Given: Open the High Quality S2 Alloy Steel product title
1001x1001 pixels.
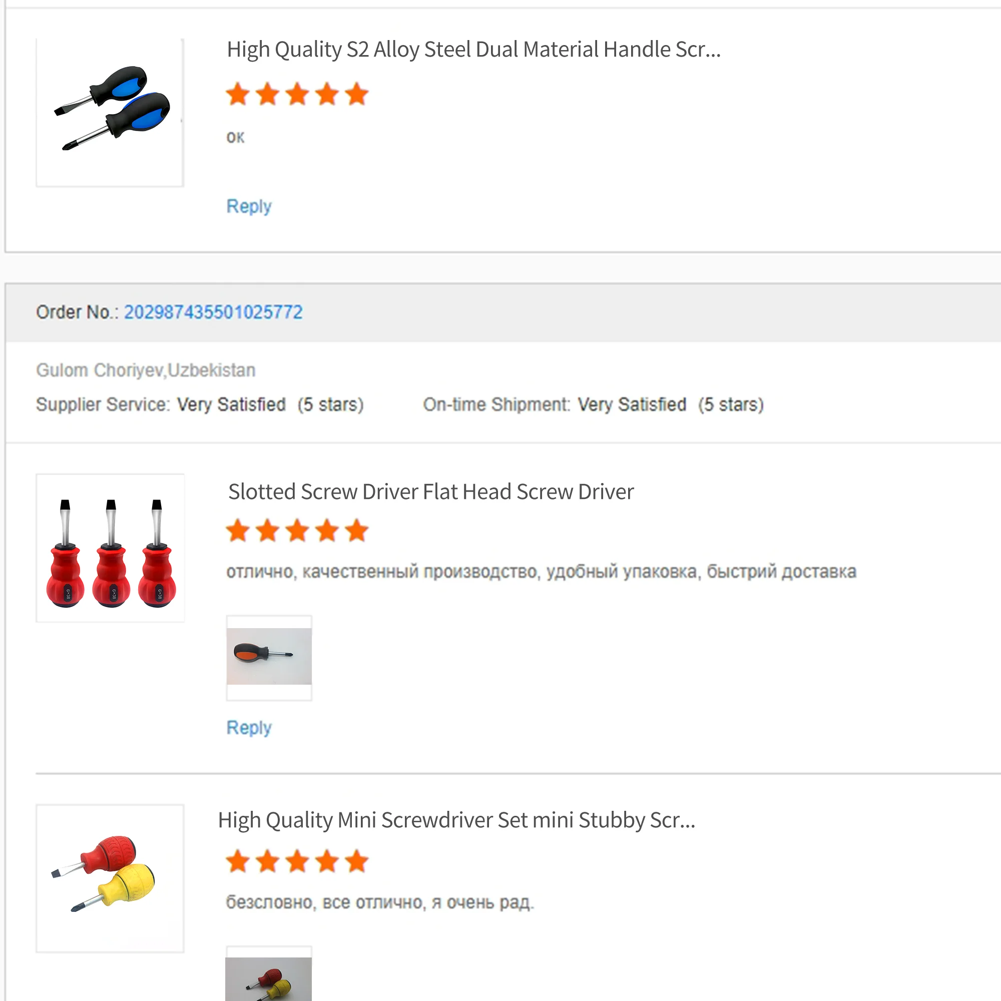Looking at the screenshot, I should (x=473, y=50).
